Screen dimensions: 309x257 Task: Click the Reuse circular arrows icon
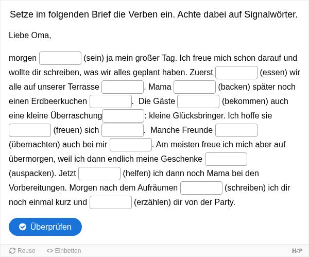pos(12,251)
